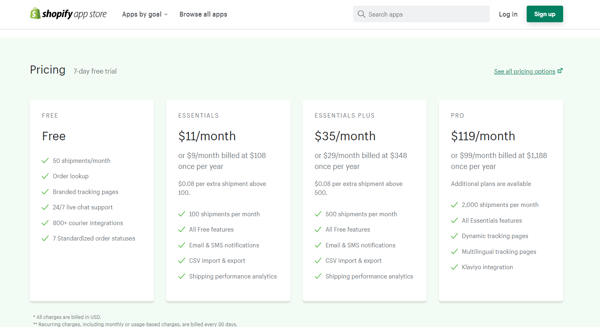Open Browse all apps menu item
Viewport: 600px width, 327px height.
pyautogui.click(x=203, y=14)
